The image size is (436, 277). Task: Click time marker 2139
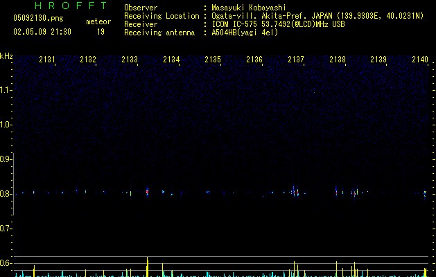coord(378,60)
